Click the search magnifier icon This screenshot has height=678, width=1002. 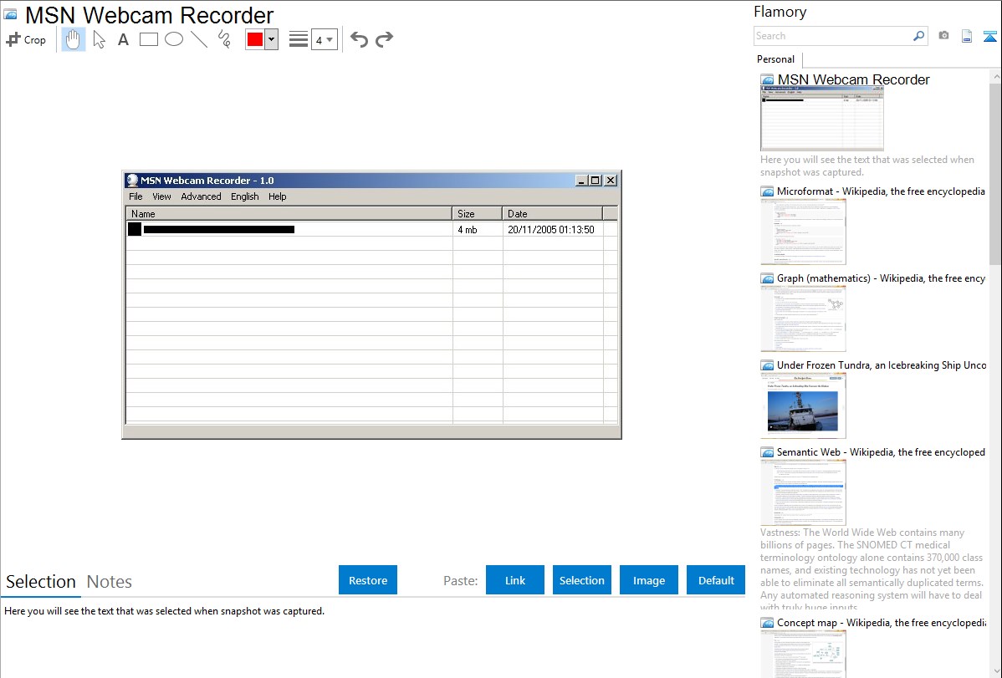point(918,36)
